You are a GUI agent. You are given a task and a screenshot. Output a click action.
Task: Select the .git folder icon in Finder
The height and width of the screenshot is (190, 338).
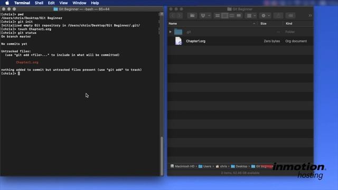click(179, 32)
